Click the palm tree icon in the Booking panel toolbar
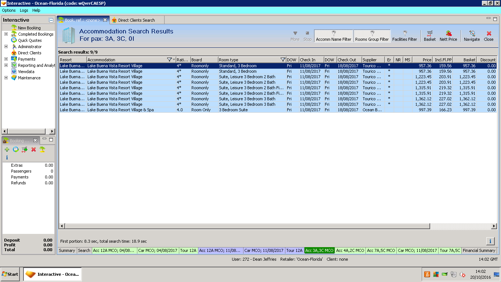The width and height of the screenshot is (501, 282). pos(42,149)
